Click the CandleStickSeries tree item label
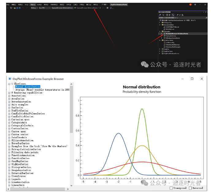 22,117
